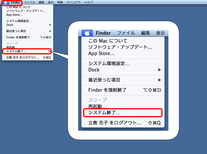
Task: Select 立教 花子 をログアウト… in the enlarged menu
Action: tap(123, 123)
